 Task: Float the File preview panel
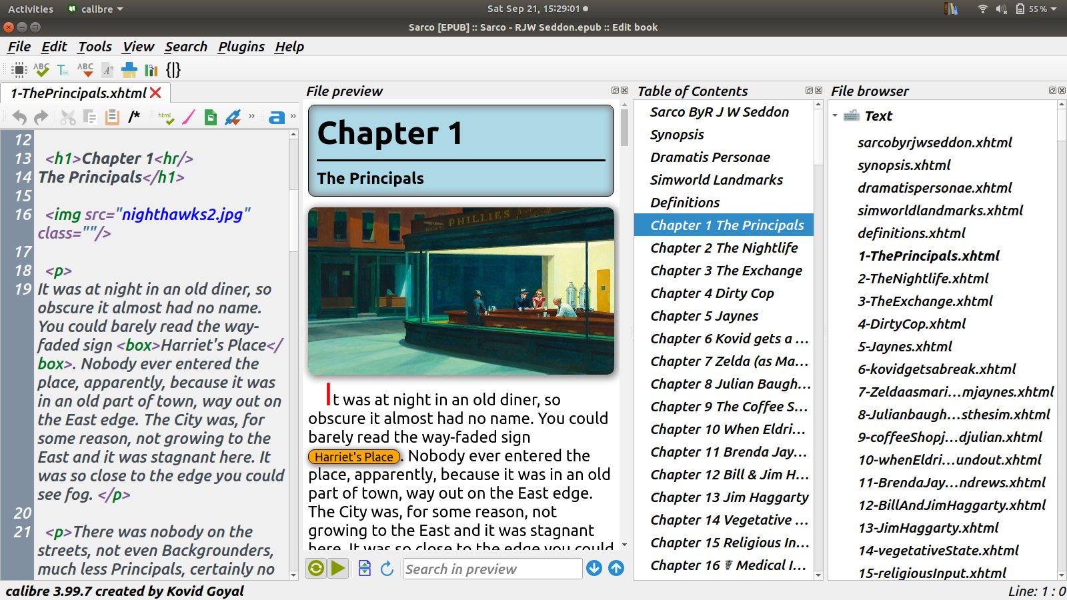[615, 91]
